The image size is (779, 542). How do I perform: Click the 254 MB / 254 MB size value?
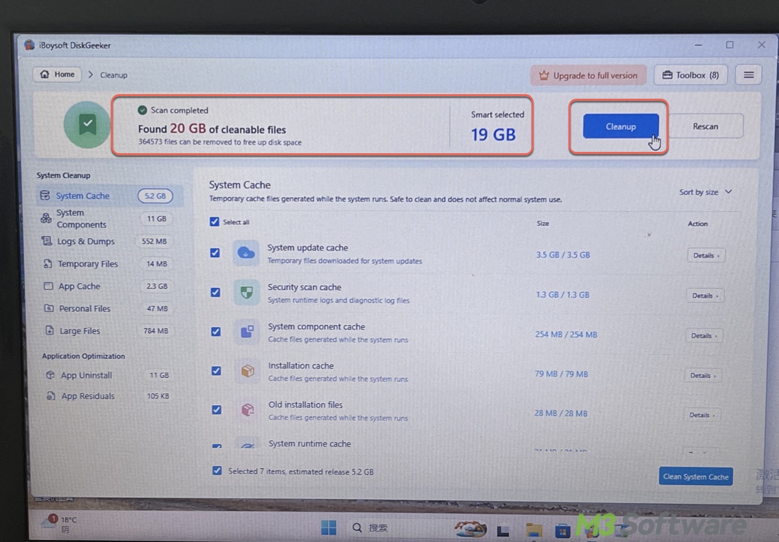[x=566, y=334]
